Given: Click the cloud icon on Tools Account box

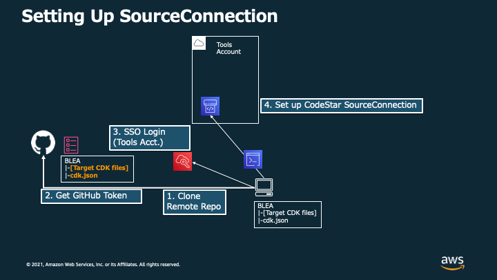Looking at the screenshot, I should (199, 43).
